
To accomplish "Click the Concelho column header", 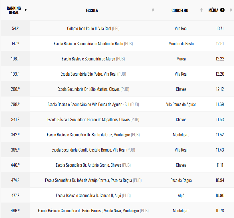I will click(x=180, y=11).
